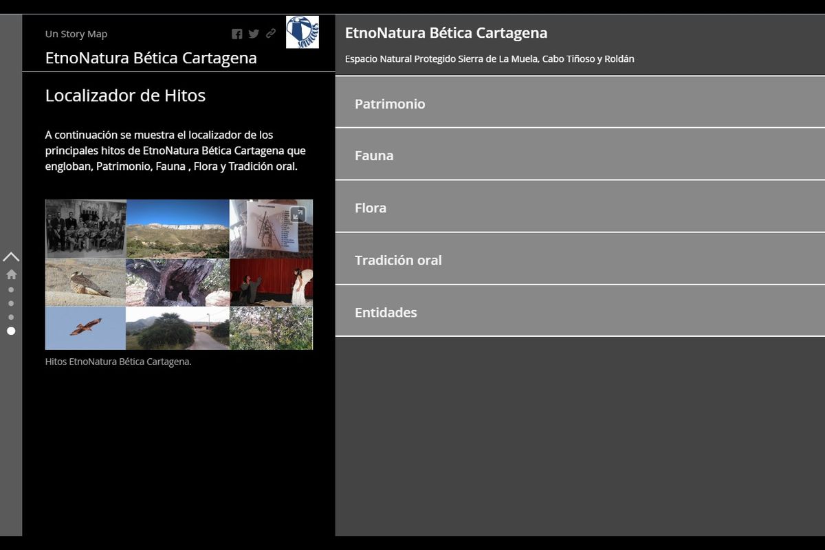Share the story on Twitter
This screenshot has width=825, height=550.
coord(254,34)
